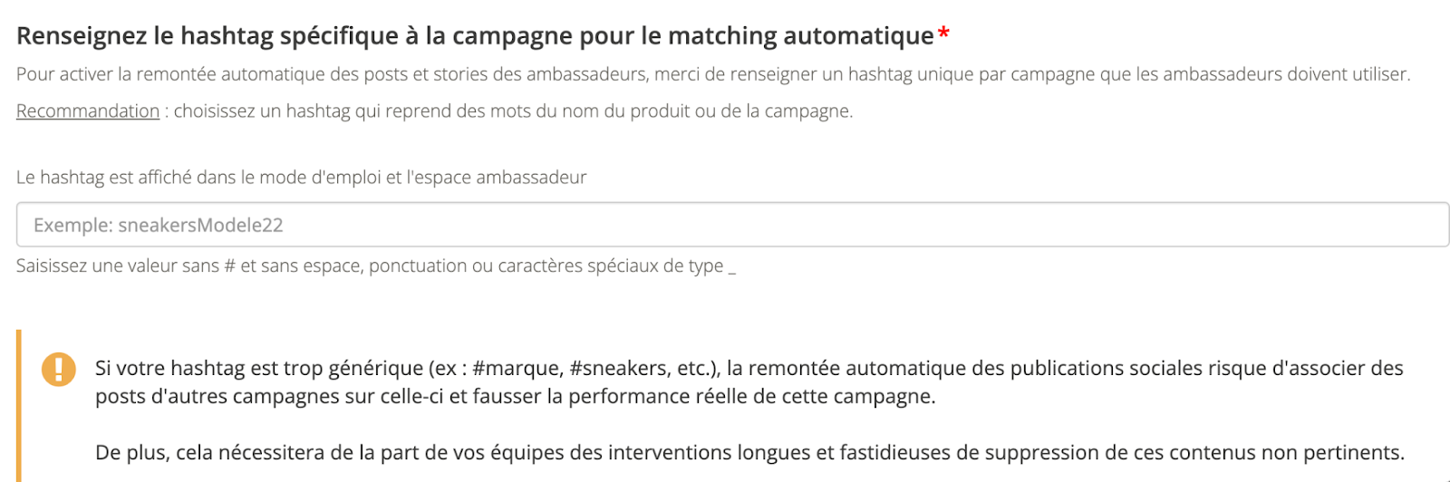Click the 'choisissez un hashtag' recommendation text

[x=513, y=111]
